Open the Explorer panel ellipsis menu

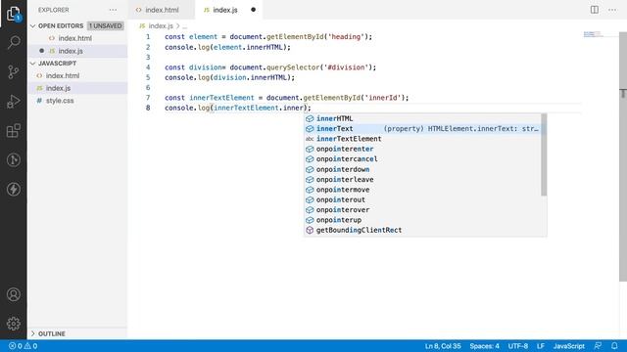click(114, 10)
